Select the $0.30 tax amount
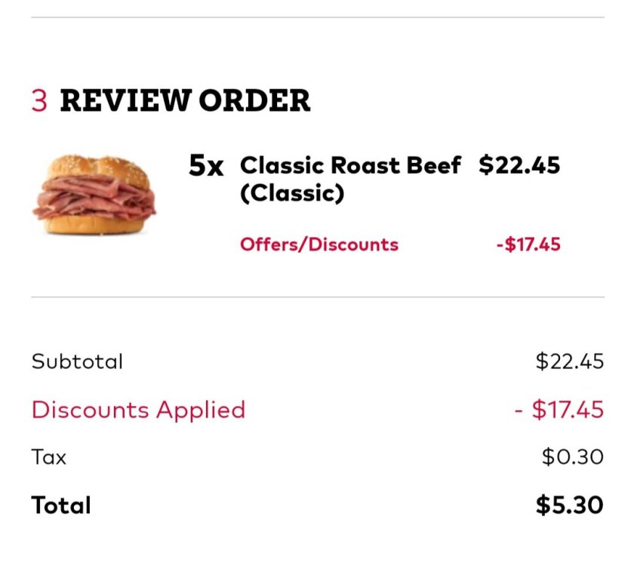Viewport: 634px width, 566px height. pyautogui.click(x=573, y=457)
